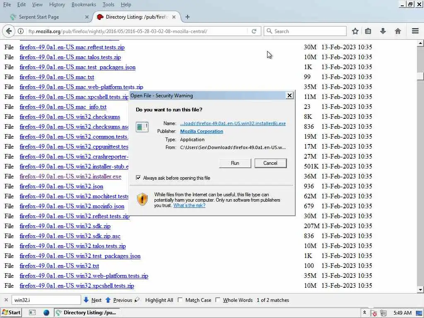This screenshot has height=318, width=424.
Task: Open firefox-49.0a1.en-US.mac.txt link
Action: click(57, 77)
